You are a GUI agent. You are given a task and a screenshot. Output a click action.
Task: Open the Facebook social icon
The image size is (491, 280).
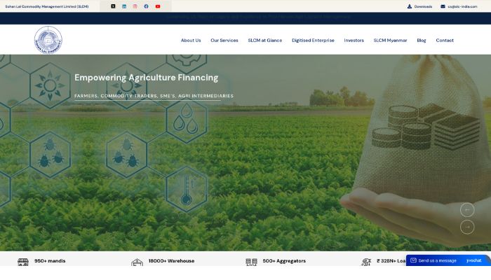[146, 6]
